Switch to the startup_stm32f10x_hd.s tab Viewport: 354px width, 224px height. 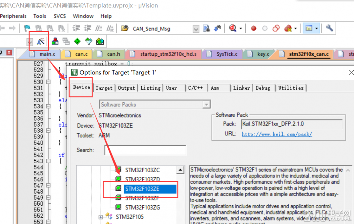pyautogui.click(x=163, y=54)
